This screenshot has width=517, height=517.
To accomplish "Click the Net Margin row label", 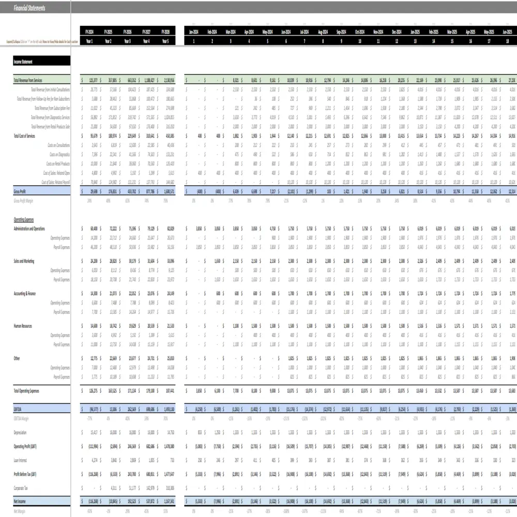I will click(20, 511).
